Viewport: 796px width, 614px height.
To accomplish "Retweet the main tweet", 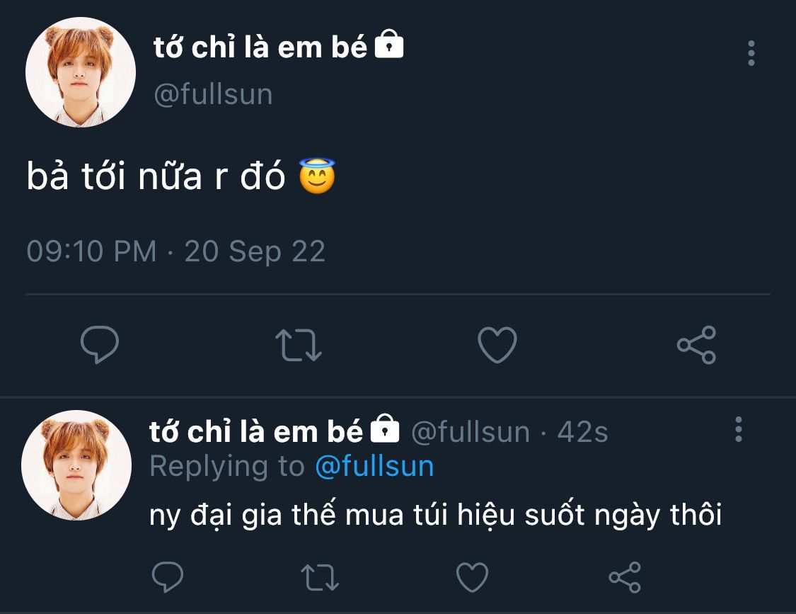I will [x=298, y=345].
